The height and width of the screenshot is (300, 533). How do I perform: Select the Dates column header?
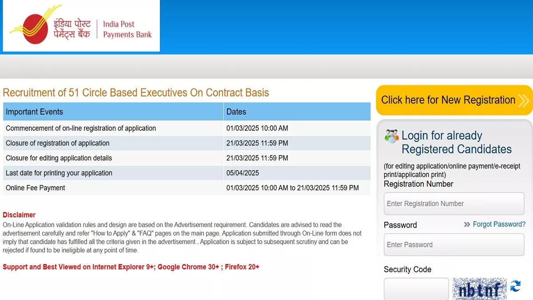point(297,112)
